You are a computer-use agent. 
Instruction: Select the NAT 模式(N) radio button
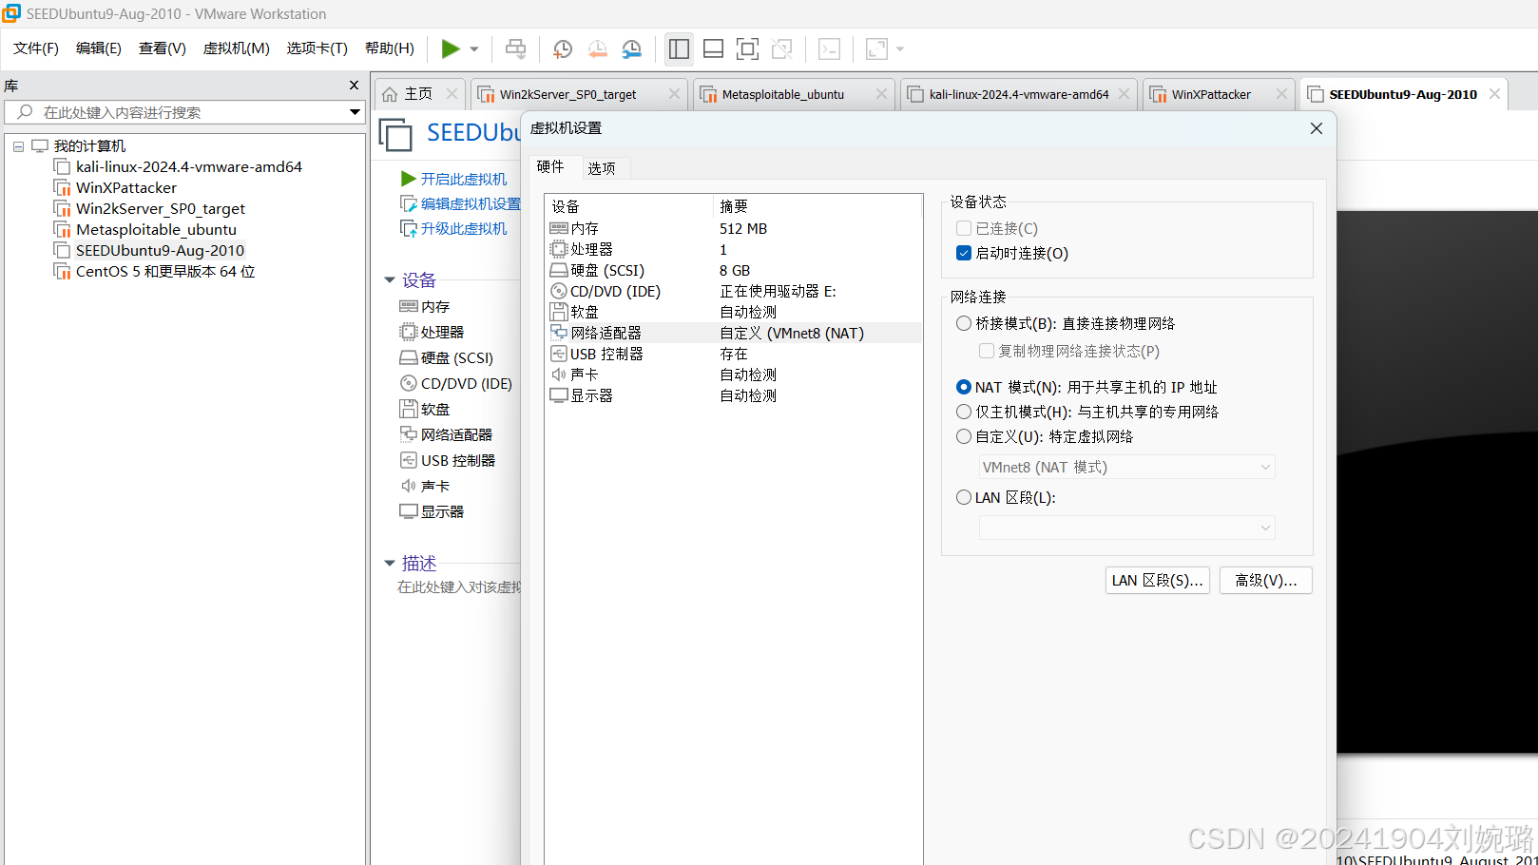tap(964, 387)
